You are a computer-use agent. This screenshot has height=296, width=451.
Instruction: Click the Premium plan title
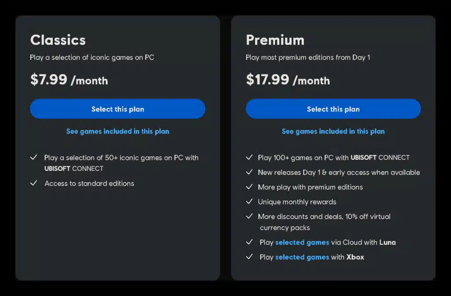click(275, 40)
